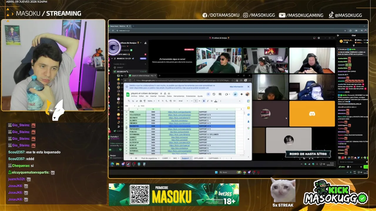Open the Insertar menu in Sheets
This screenshot has height=211, width=376.
[x=153, y=96]
